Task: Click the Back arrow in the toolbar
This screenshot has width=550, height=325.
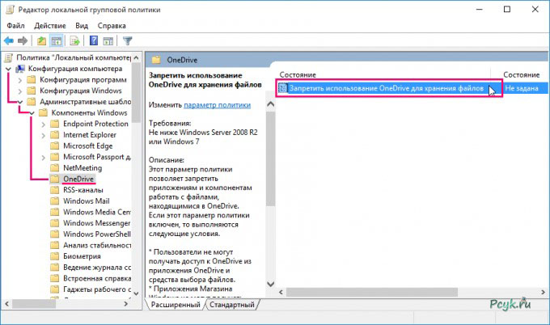Action: 9,40
